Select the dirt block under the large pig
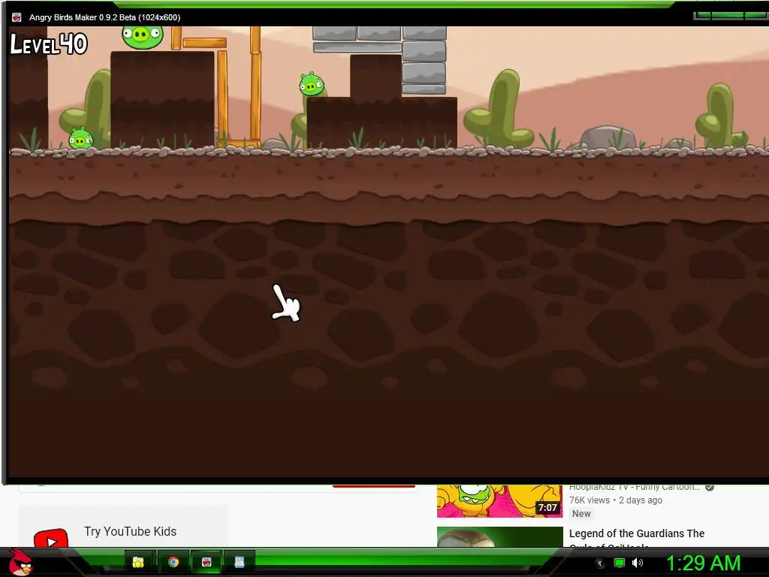Viewport: 769px width, 577px height. (162, 99)
